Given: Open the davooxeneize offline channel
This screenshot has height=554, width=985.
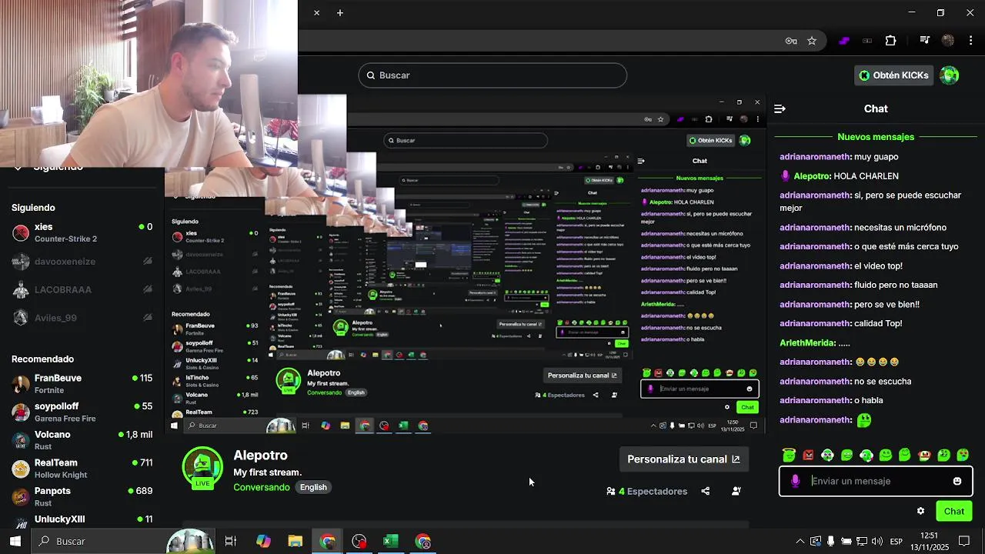Looking at the screenshot, I should 82,262.
